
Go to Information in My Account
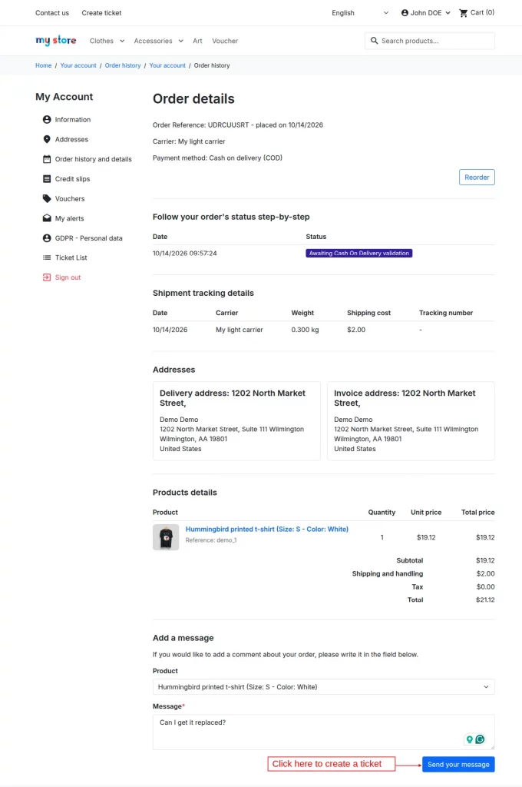coord(73,119)
